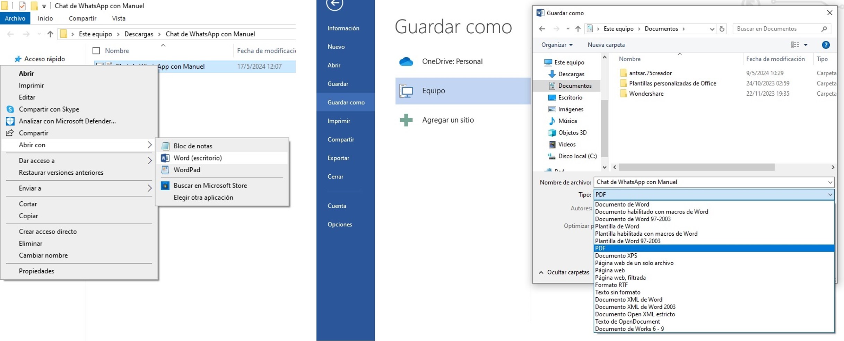Expand the view options dropdown arrow

click(x=806, y=45)
